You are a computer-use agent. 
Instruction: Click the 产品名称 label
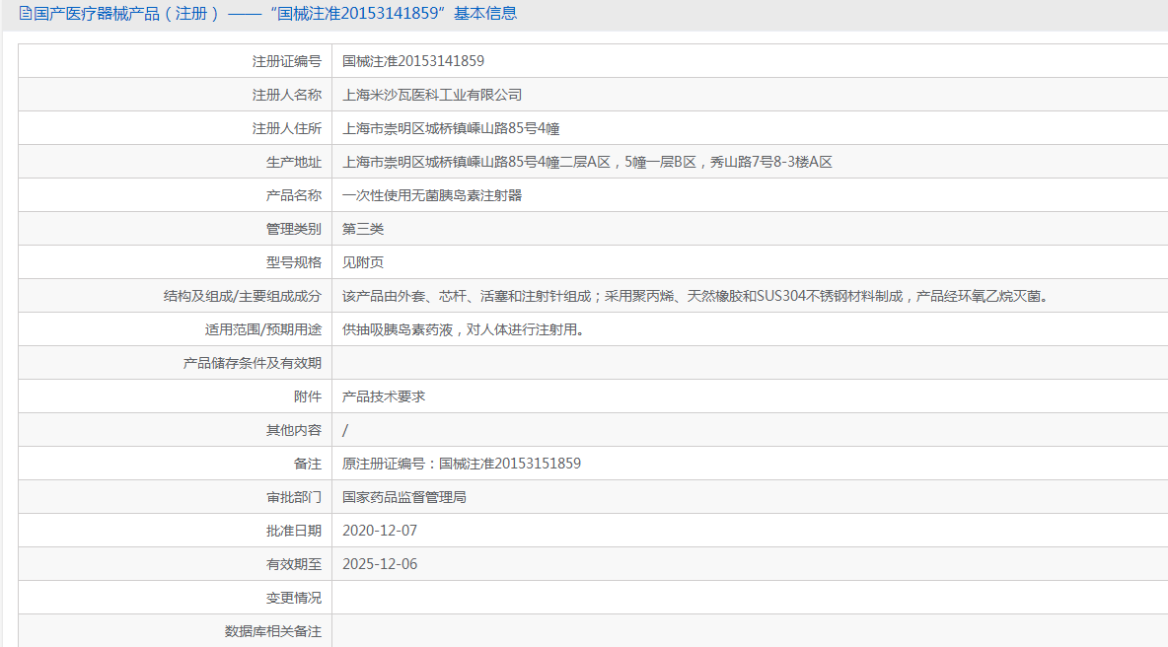294,195
